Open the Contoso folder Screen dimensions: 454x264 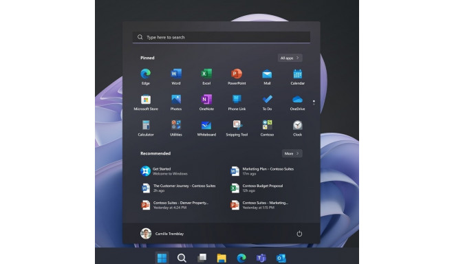pos(267,128)
